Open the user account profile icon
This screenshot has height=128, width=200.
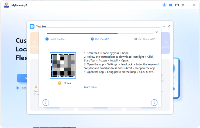click(164, 5)
